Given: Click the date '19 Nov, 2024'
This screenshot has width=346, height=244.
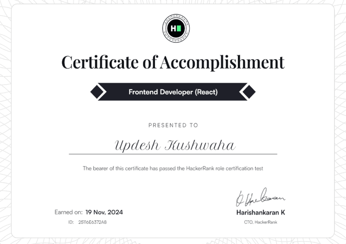Looking at the screenshot, I should (x=104, y=212).
